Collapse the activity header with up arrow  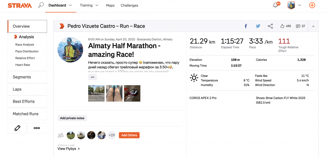pyautogui.click(x=313, y=26)
